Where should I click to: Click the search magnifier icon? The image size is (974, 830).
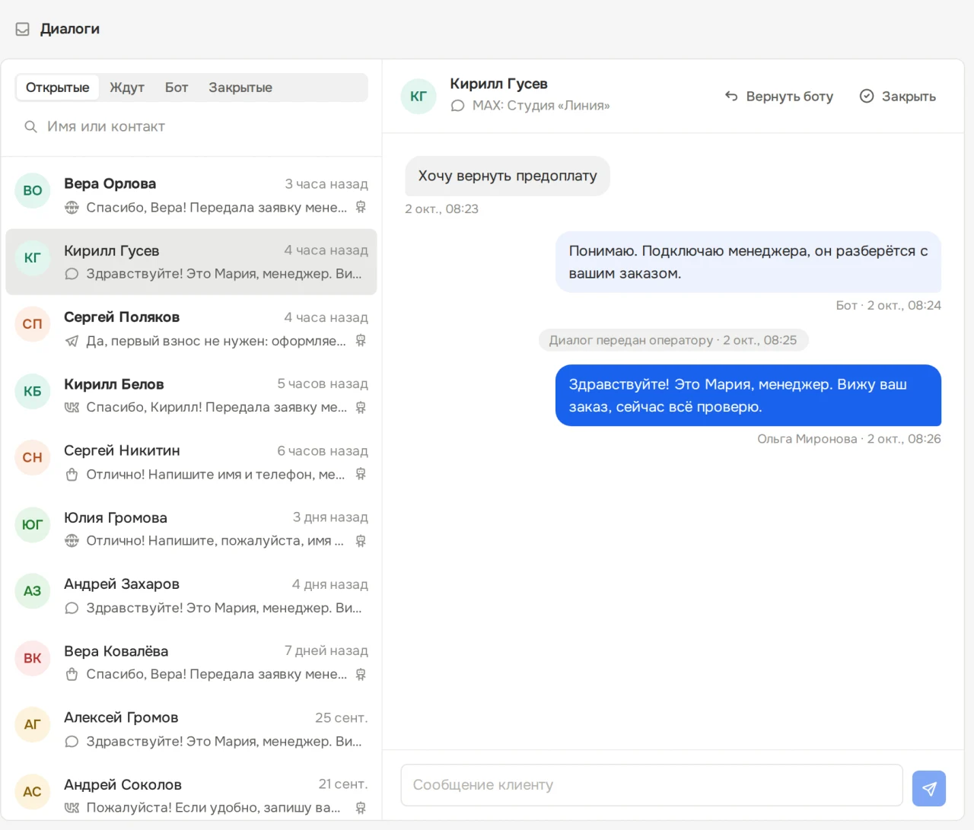tap(30, 126)
